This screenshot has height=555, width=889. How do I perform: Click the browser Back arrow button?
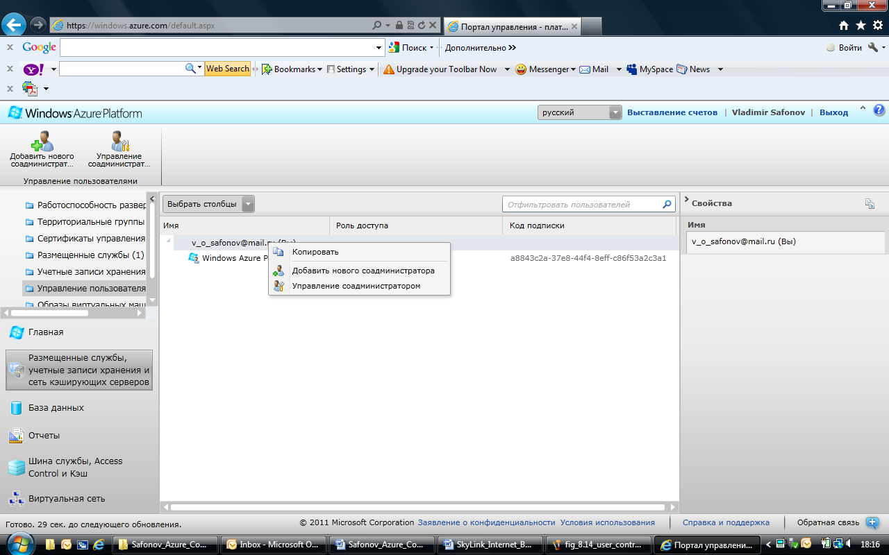14,25
